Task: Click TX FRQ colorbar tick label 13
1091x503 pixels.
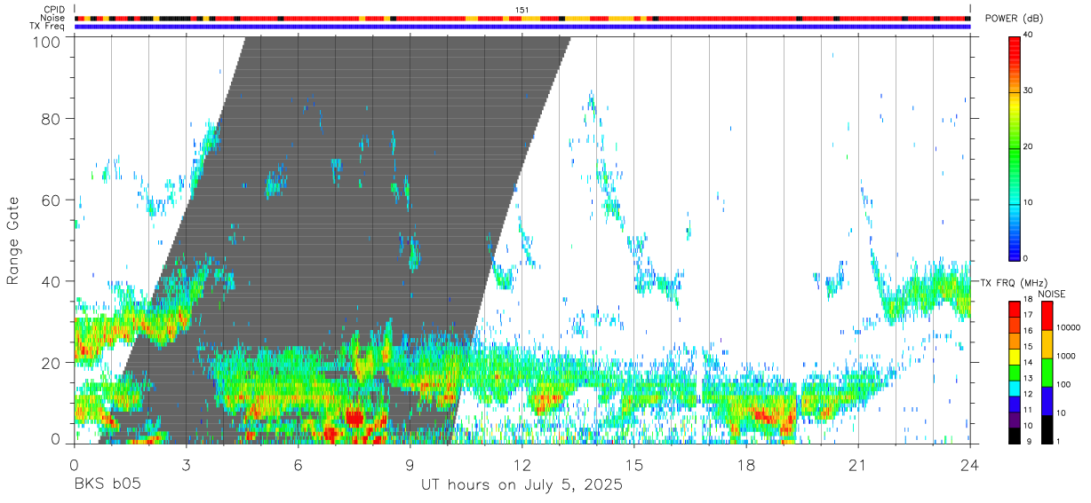Action: pyautogui.click(x=1028, y=378)
